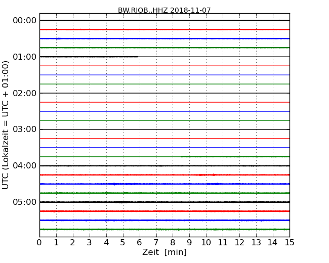
Task: Click the 00:00 time label
Action: pyautogui.click(x=25, y=21)
